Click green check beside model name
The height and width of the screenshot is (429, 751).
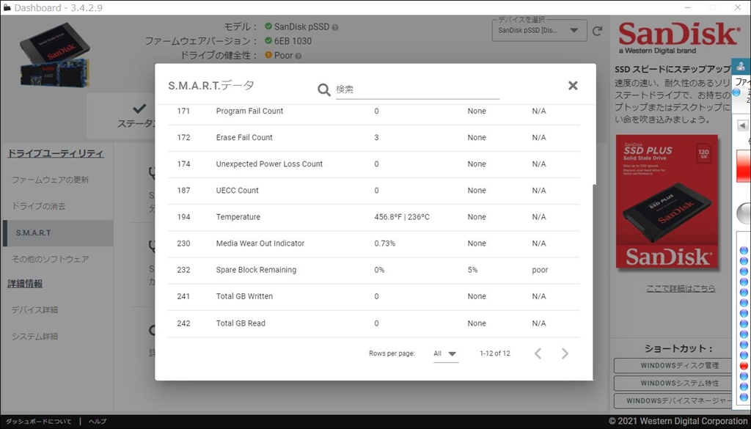click(268, 26)
